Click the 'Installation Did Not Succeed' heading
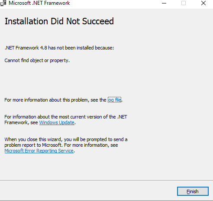Viewport: 213px width, 201px height. tap(59, 21)
